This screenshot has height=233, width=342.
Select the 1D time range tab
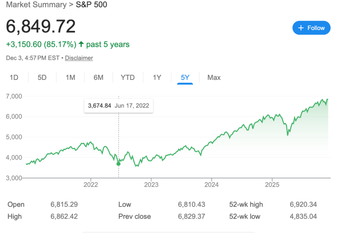[14, 78]
